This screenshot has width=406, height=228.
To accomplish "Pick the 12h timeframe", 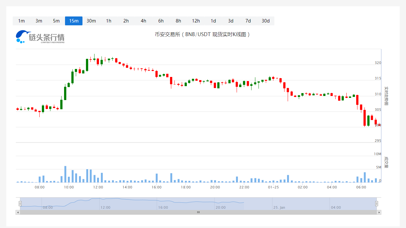I will pos(196,21).
